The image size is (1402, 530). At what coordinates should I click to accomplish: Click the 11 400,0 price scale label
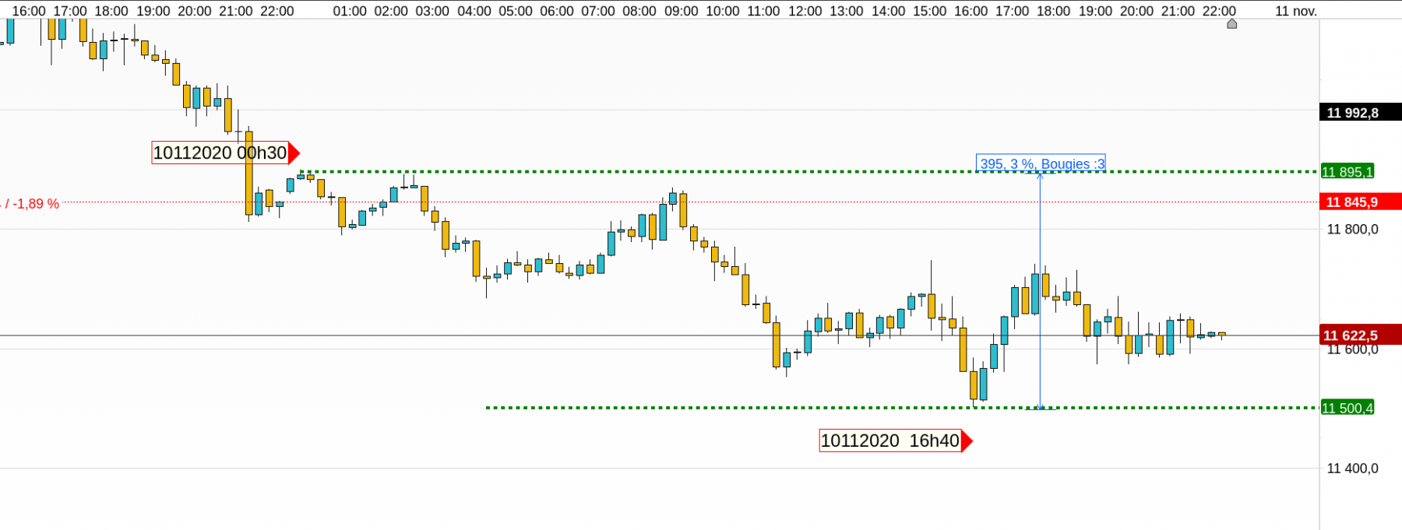click(1352, 468)
